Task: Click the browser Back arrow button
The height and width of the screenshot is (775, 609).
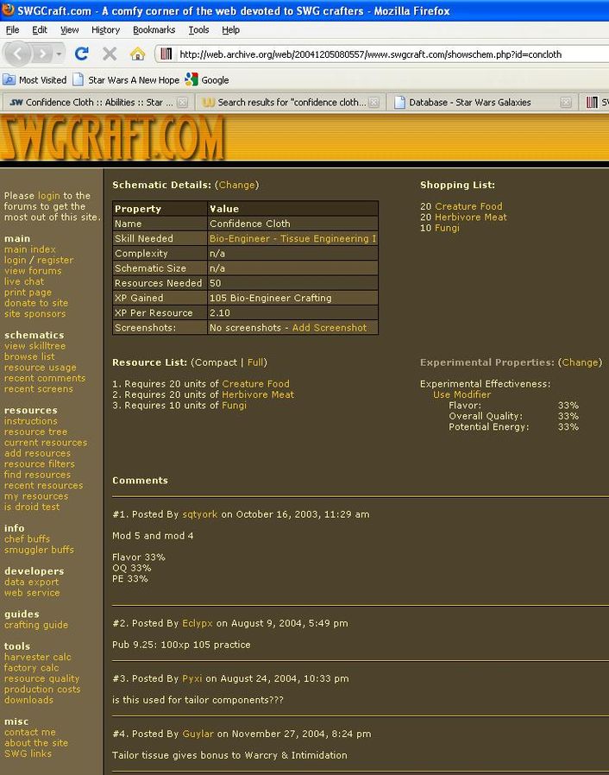Action: point(18,54)
